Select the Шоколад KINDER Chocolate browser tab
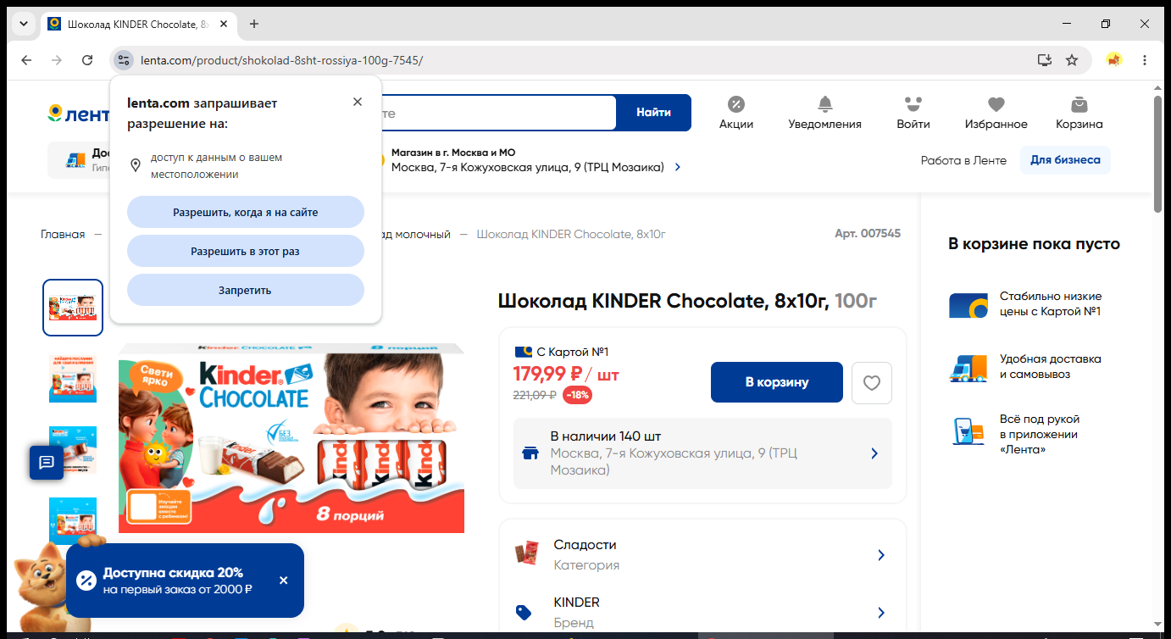Viewport: 1171px width, 639px height. pyautogui.click(x=139, y=24)
